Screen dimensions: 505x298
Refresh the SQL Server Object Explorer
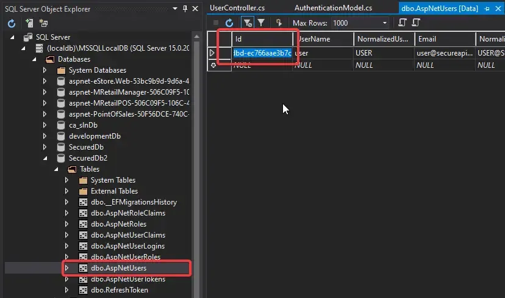click(x=12, y=23)
